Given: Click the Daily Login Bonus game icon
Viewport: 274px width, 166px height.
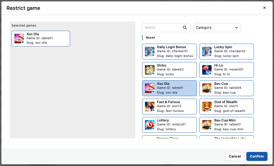Looking at the screenshot, I should (150, 52).
